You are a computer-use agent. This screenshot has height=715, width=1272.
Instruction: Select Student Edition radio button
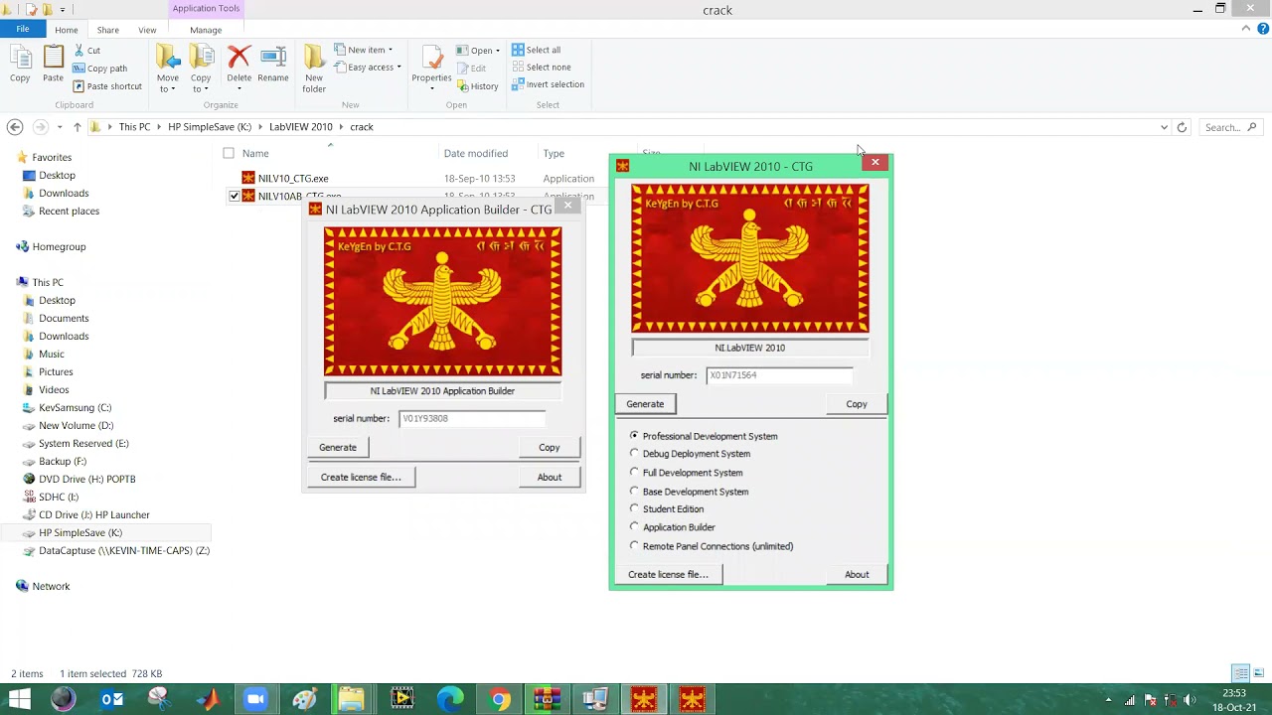(634, 508)
